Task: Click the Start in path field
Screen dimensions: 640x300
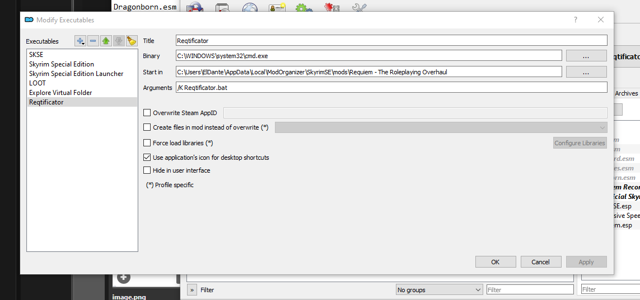Action: 368,72
